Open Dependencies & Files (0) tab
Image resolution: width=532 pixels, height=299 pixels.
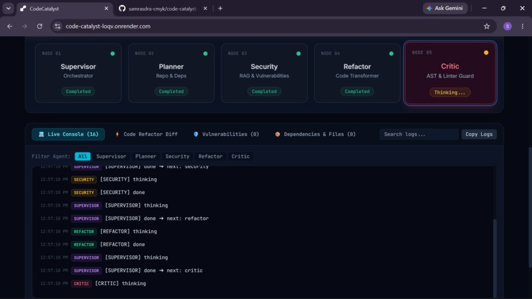316,135
